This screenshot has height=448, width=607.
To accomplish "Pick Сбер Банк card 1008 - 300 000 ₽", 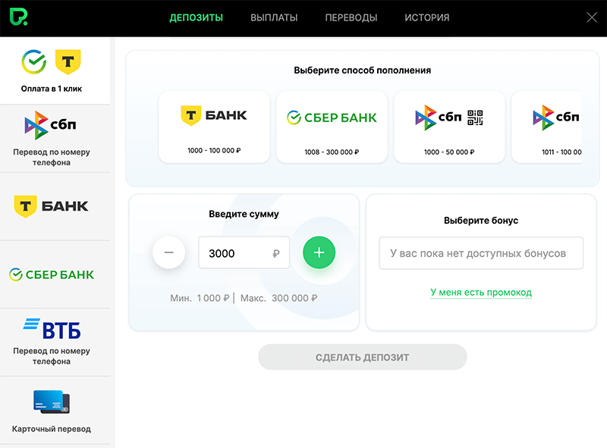I will coord(332,127).
